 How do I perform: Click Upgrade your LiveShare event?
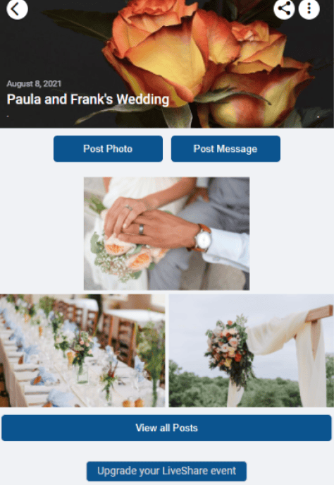(x=166, y=471)
